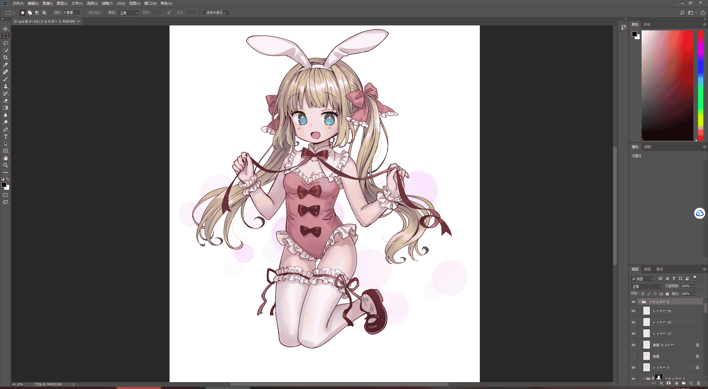Select the Eraser tool
This screenshot has height=389, width=708.
pos(6,101)
